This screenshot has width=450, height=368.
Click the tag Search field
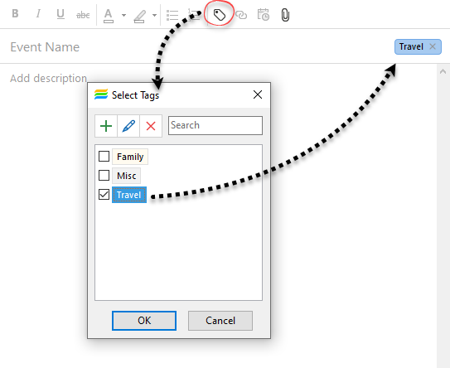click(x=215, y=125)
